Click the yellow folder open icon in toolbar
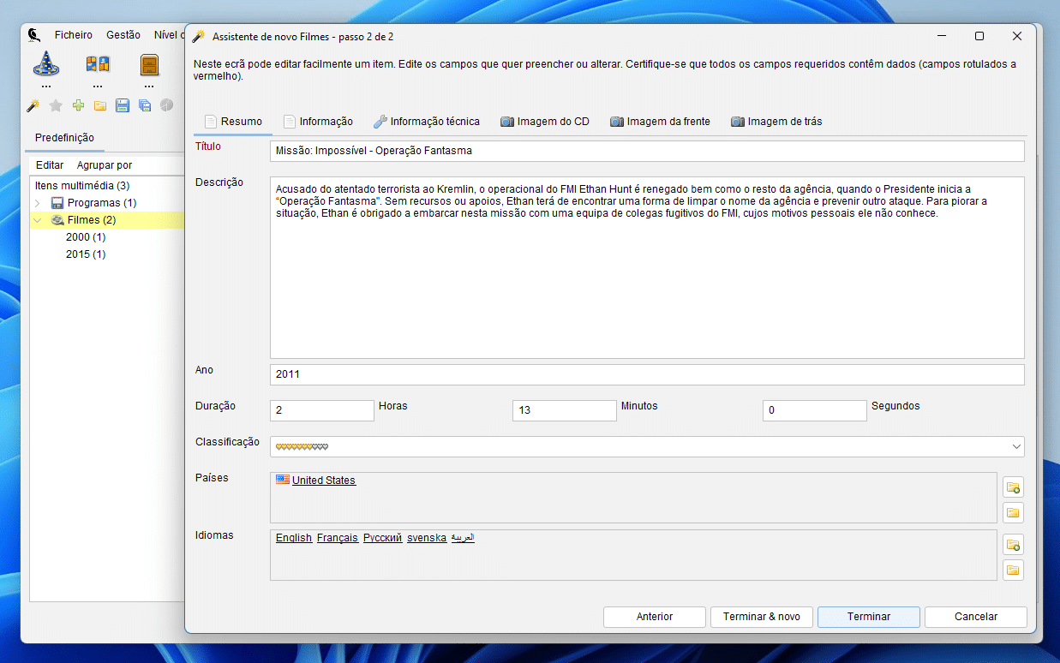This screenshot has height=663, width=1060. 100,105
